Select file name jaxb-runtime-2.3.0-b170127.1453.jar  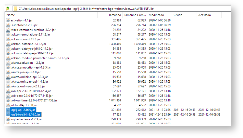coord(34,100)
